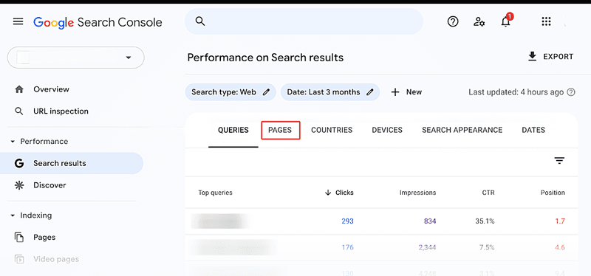Open the user settings icon

point(479,22)
